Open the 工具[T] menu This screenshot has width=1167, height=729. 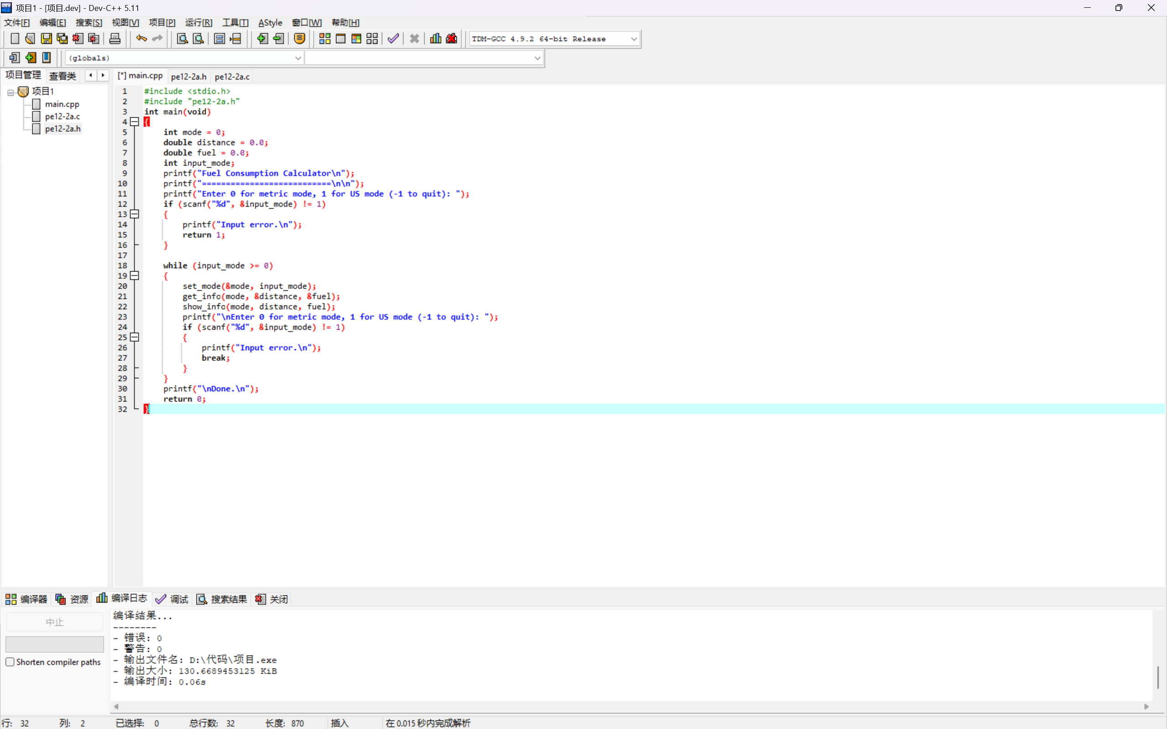tap(235, 22)
